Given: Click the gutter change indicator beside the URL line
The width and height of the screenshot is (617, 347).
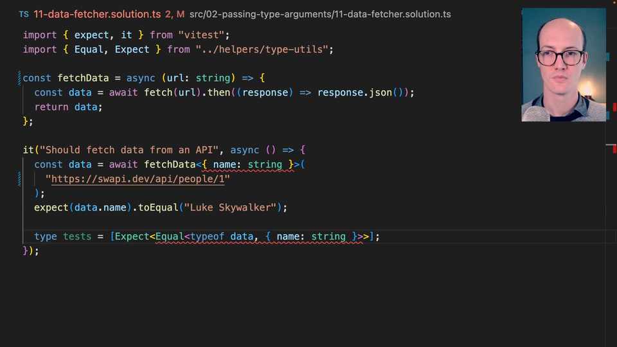Looking at the screenshot, I should (21, 179).
